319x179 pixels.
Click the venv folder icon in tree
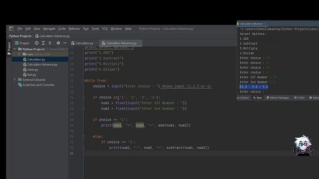tap(24, 54)
